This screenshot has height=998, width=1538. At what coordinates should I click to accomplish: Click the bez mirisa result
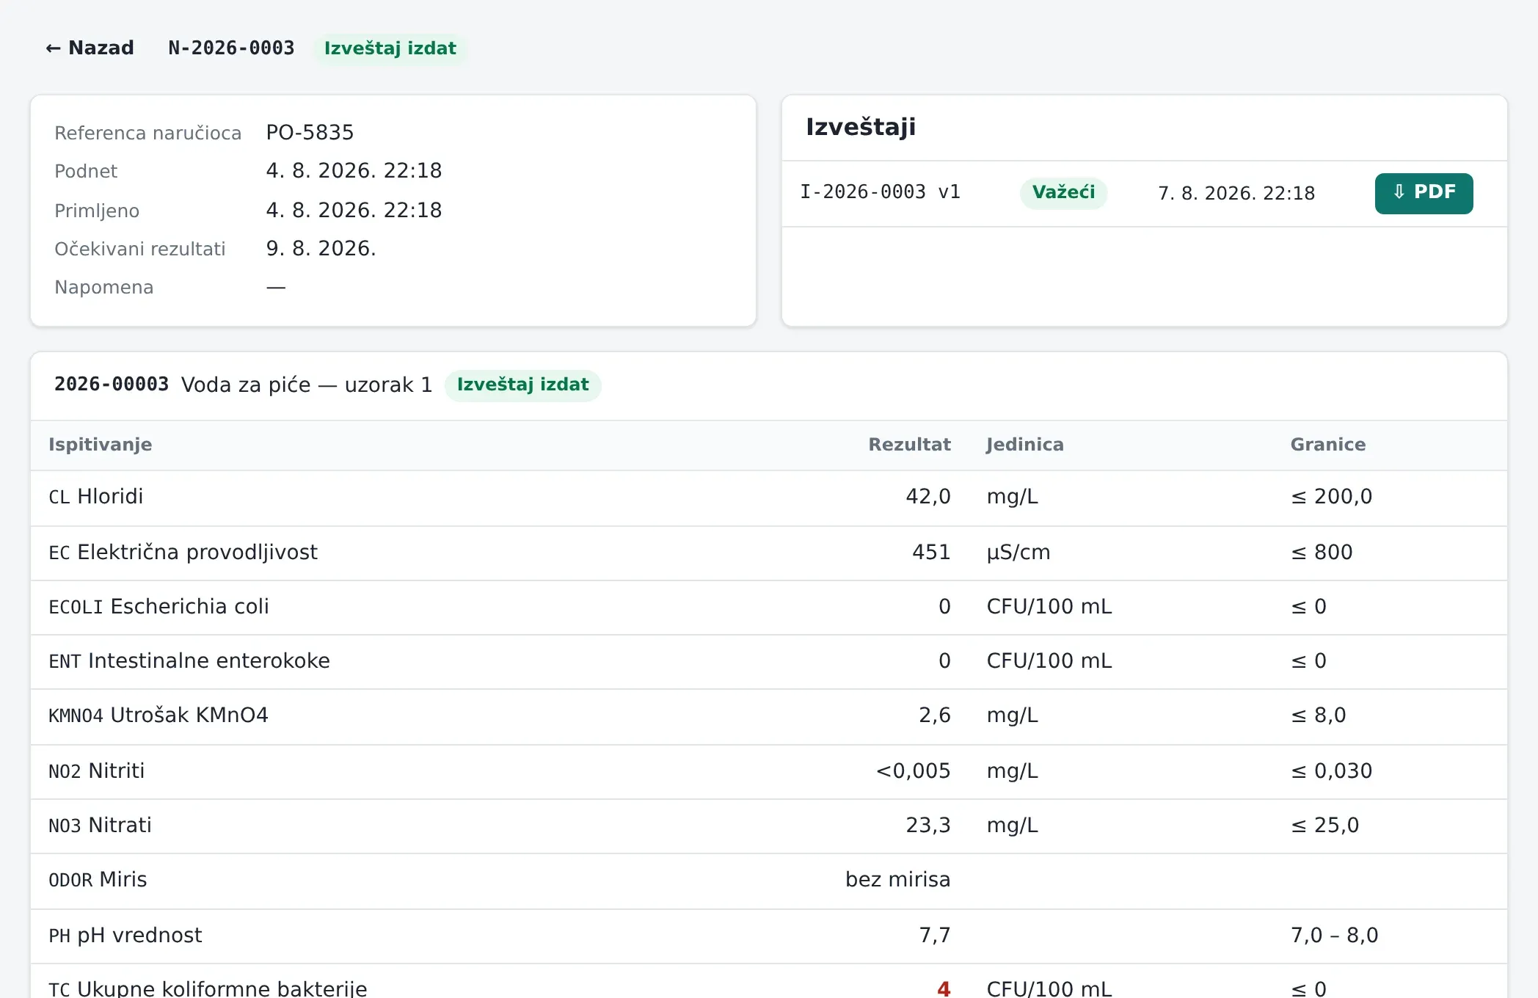pyautogui.click(x=897, y=880)
